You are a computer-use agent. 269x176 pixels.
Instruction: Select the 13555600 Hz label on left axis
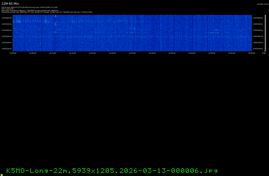(x=6, y=18)
